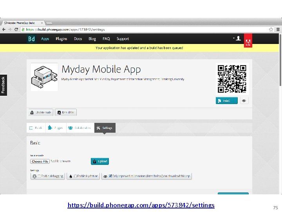Click the browser address bar URL
This screenshot has height=212, width=282.
tap(65, 29)
